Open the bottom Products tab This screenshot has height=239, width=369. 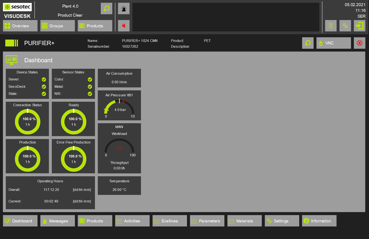pos(95,221)
